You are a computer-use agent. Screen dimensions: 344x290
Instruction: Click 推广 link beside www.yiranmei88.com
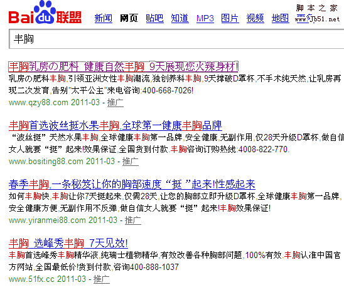click(x=133, y=220)
